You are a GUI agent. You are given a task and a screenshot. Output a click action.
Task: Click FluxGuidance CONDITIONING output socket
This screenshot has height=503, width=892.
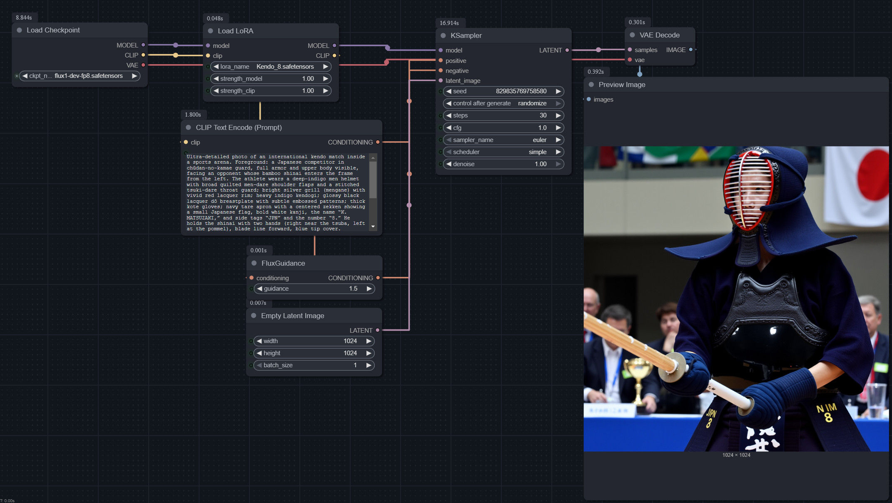pyautogui.click(x=378, y=278)
